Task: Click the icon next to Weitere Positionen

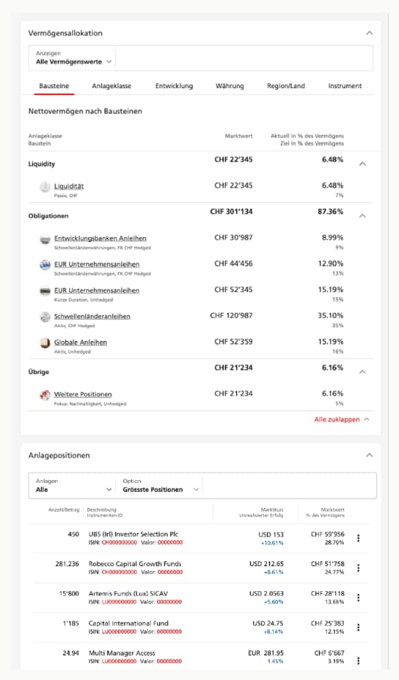Action: point(44,393)
